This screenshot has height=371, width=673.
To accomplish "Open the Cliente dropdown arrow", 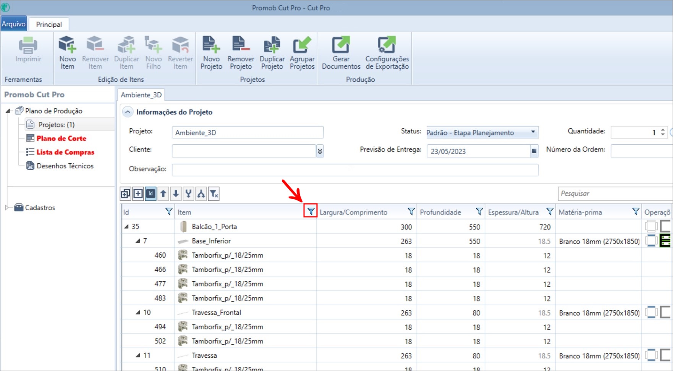I will [320, 151].
